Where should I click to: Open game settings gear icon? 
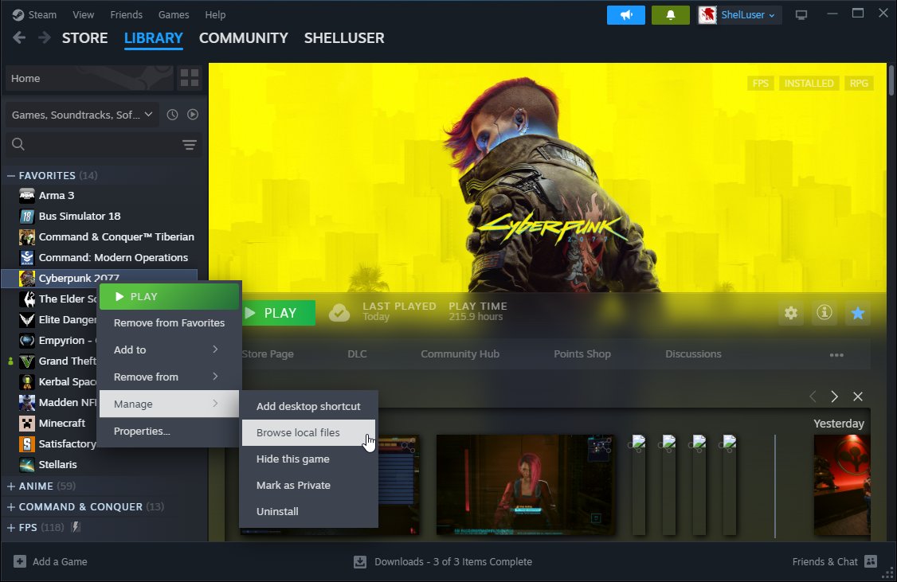tap(790, 313)
